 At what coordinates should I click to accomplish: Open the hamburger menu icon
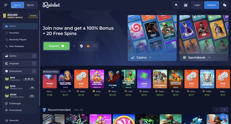6,5
